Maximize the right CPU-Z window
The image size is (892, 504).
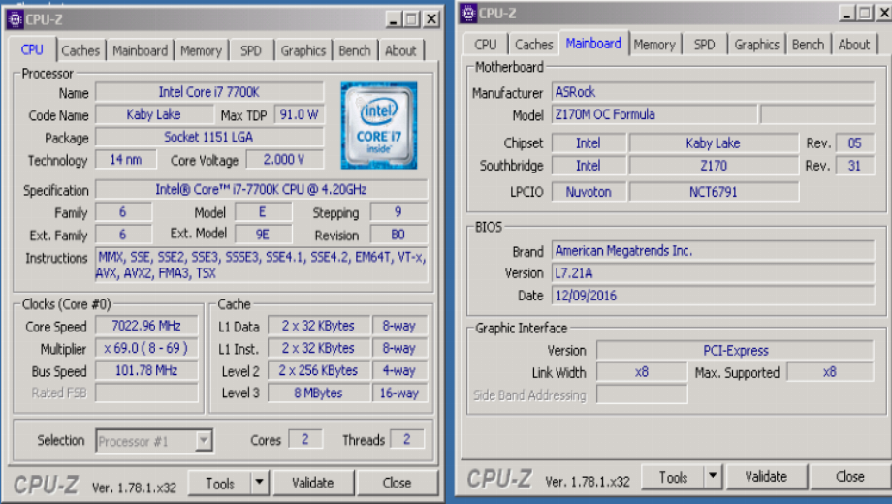click(x=865, y=13)
